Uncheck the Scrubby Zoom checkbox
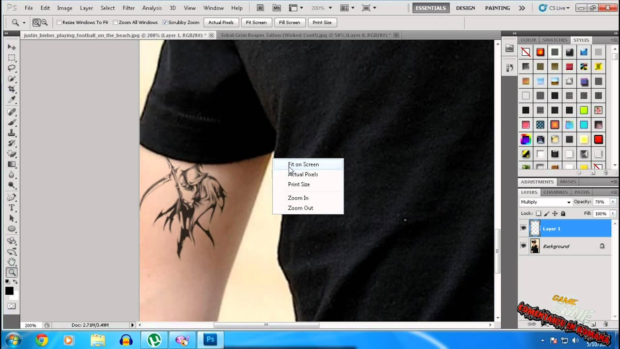Image resolution: width=620 pixels, height=349 pixels. click(165, 23)
